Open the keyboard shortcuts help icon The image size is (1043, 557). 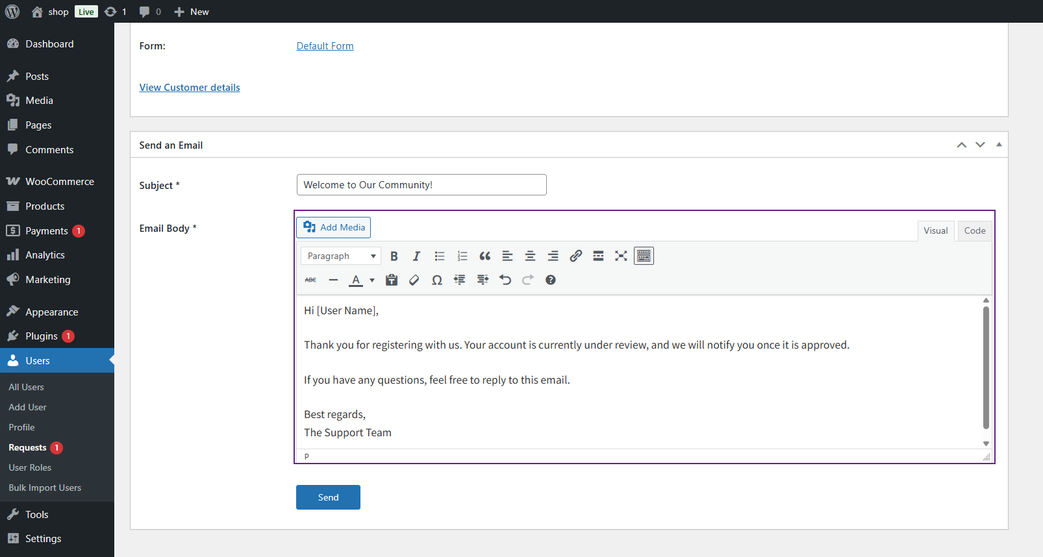[x=551, y=280]
